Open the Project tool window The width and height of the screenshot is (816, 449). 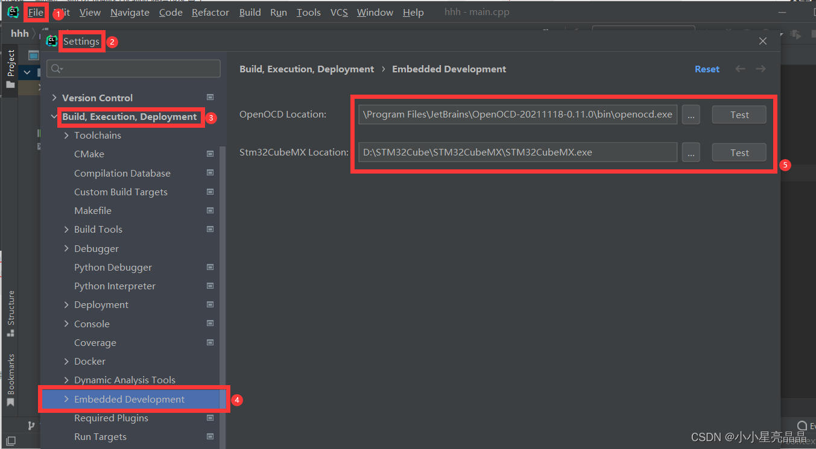click(11, 69)
